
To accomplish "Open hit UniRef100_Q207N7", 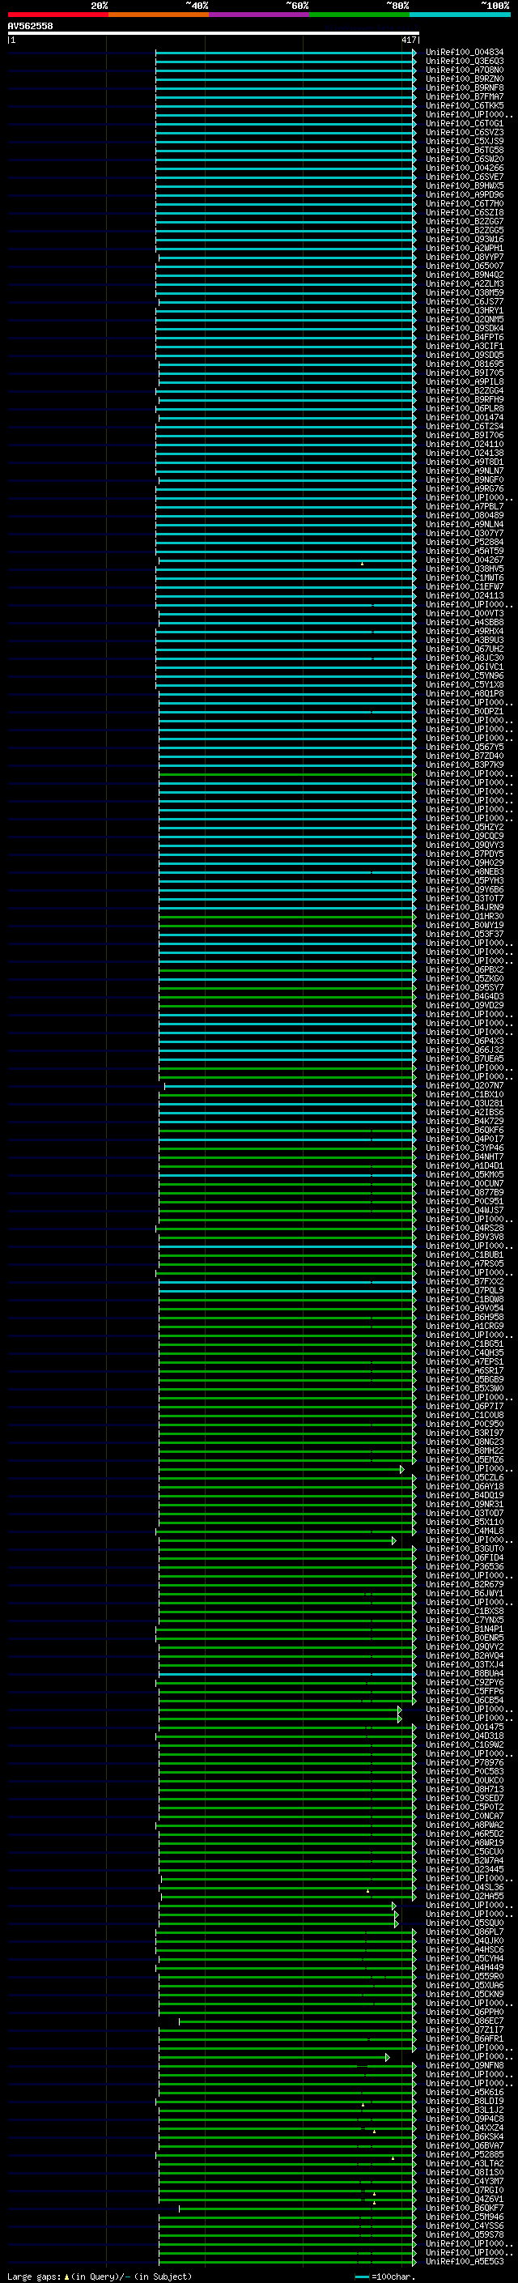I will click(465, 1086).
